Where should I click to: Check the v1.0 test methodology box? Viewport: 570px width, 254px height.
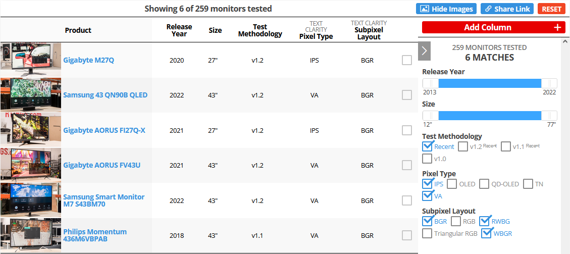pos(428,159)
